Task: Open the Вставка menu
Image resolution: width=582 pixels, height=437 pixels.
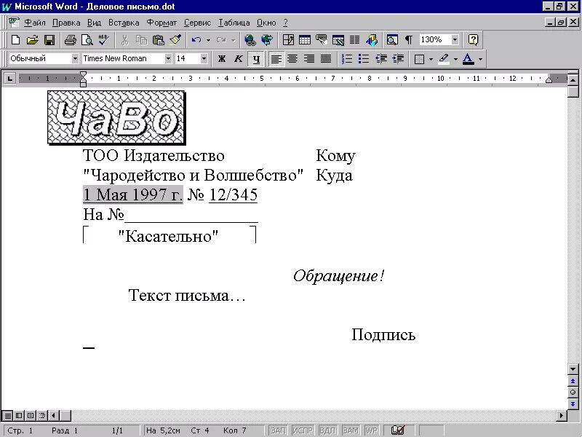Action: coord(124,23)
